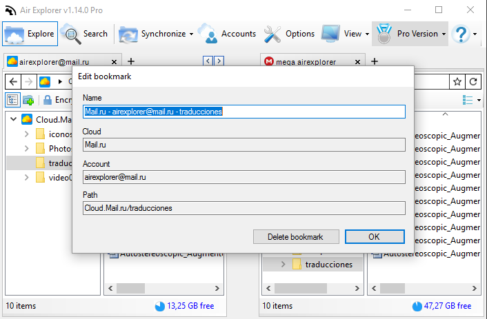The width and height of the screenshot is (487, 319).
Task: Add a new tab in left pane
Action: coord(131,61)
